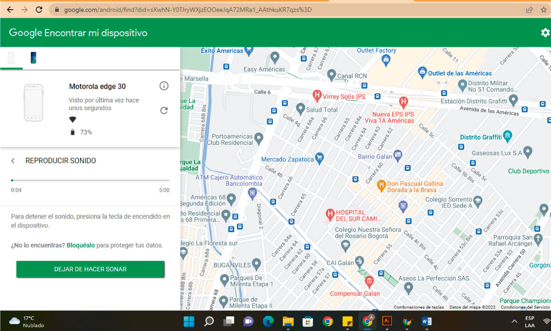Click Salud Total location pin
Viewport: 551px width, 331px height.
click(300, 109)
